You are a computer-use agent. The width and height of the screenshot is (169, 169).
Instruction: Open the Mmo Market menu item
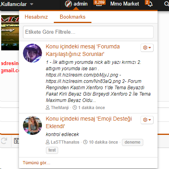[125, 4]
